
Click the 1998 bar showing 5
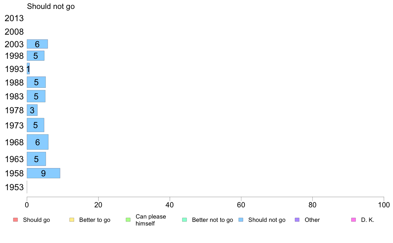36,55
